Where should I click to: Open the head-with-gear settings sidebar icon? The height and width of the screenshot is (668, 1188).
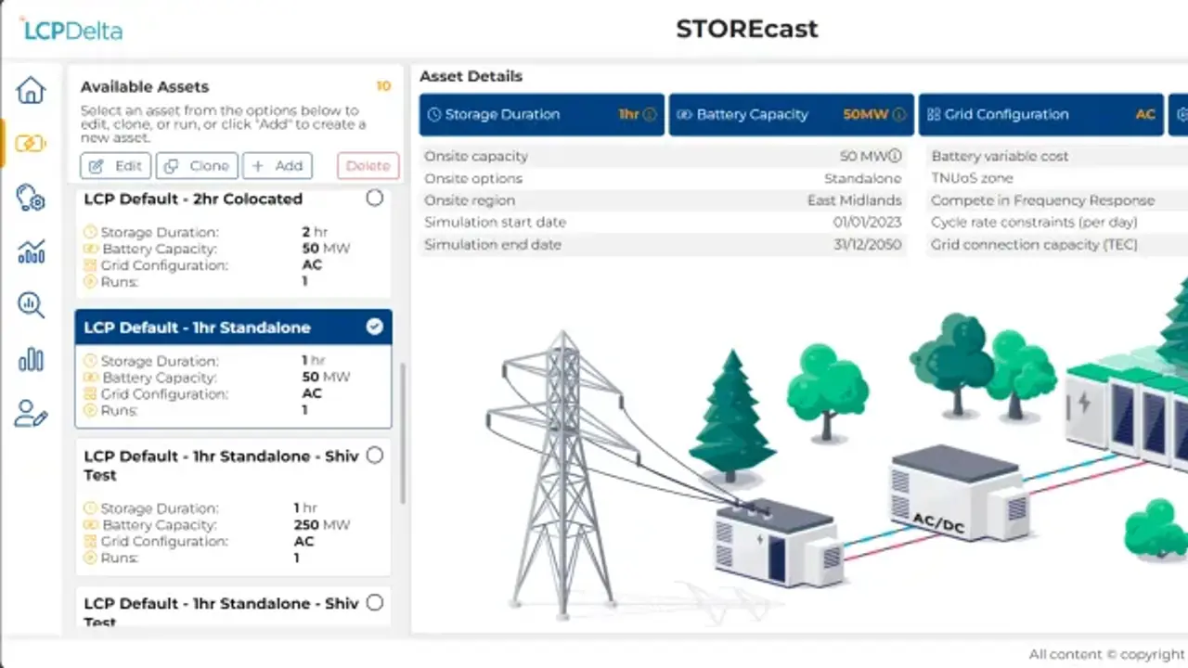[x=31, y=198]
